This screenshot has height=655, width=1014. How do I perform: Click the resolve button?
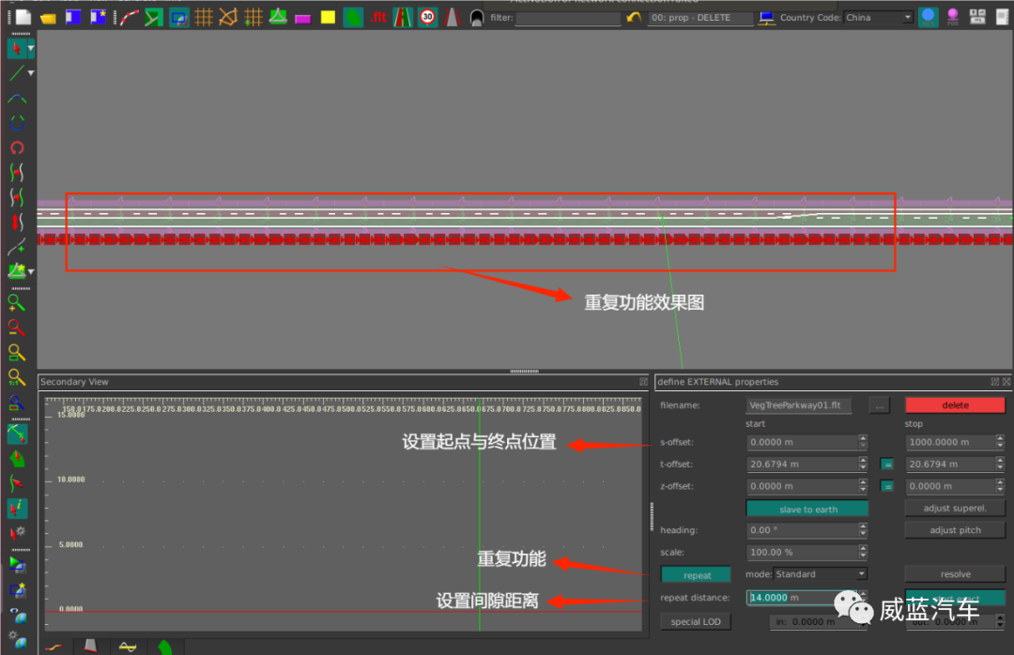[x=955, y=574]
